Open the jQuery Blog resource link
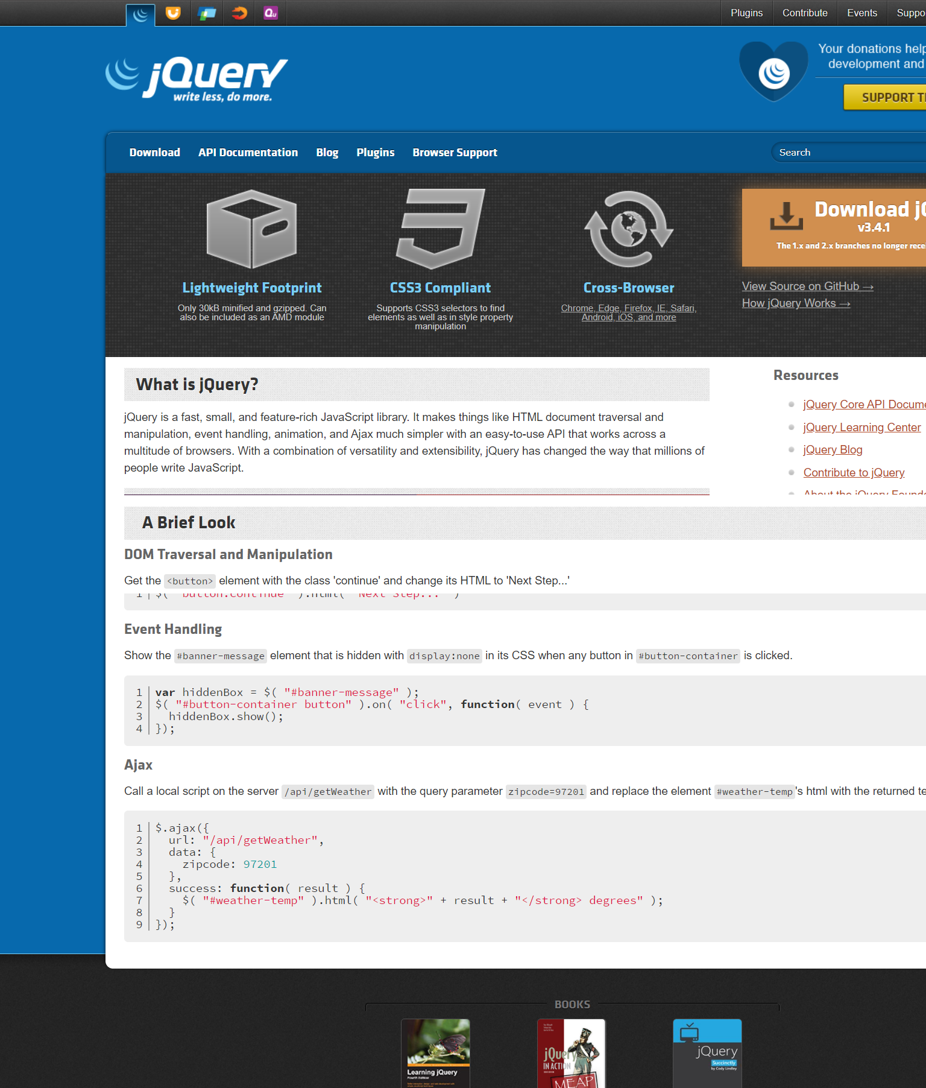926x1088 pixels. [x=833, y=450]
